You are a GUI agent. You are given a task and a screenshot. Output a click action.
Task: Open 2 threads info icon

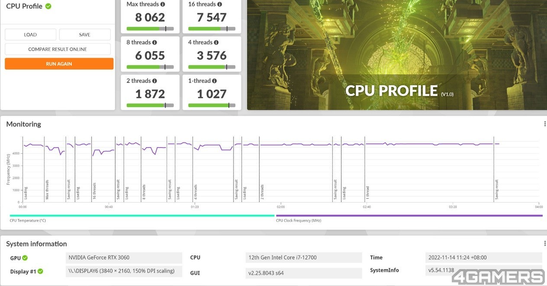154,81
